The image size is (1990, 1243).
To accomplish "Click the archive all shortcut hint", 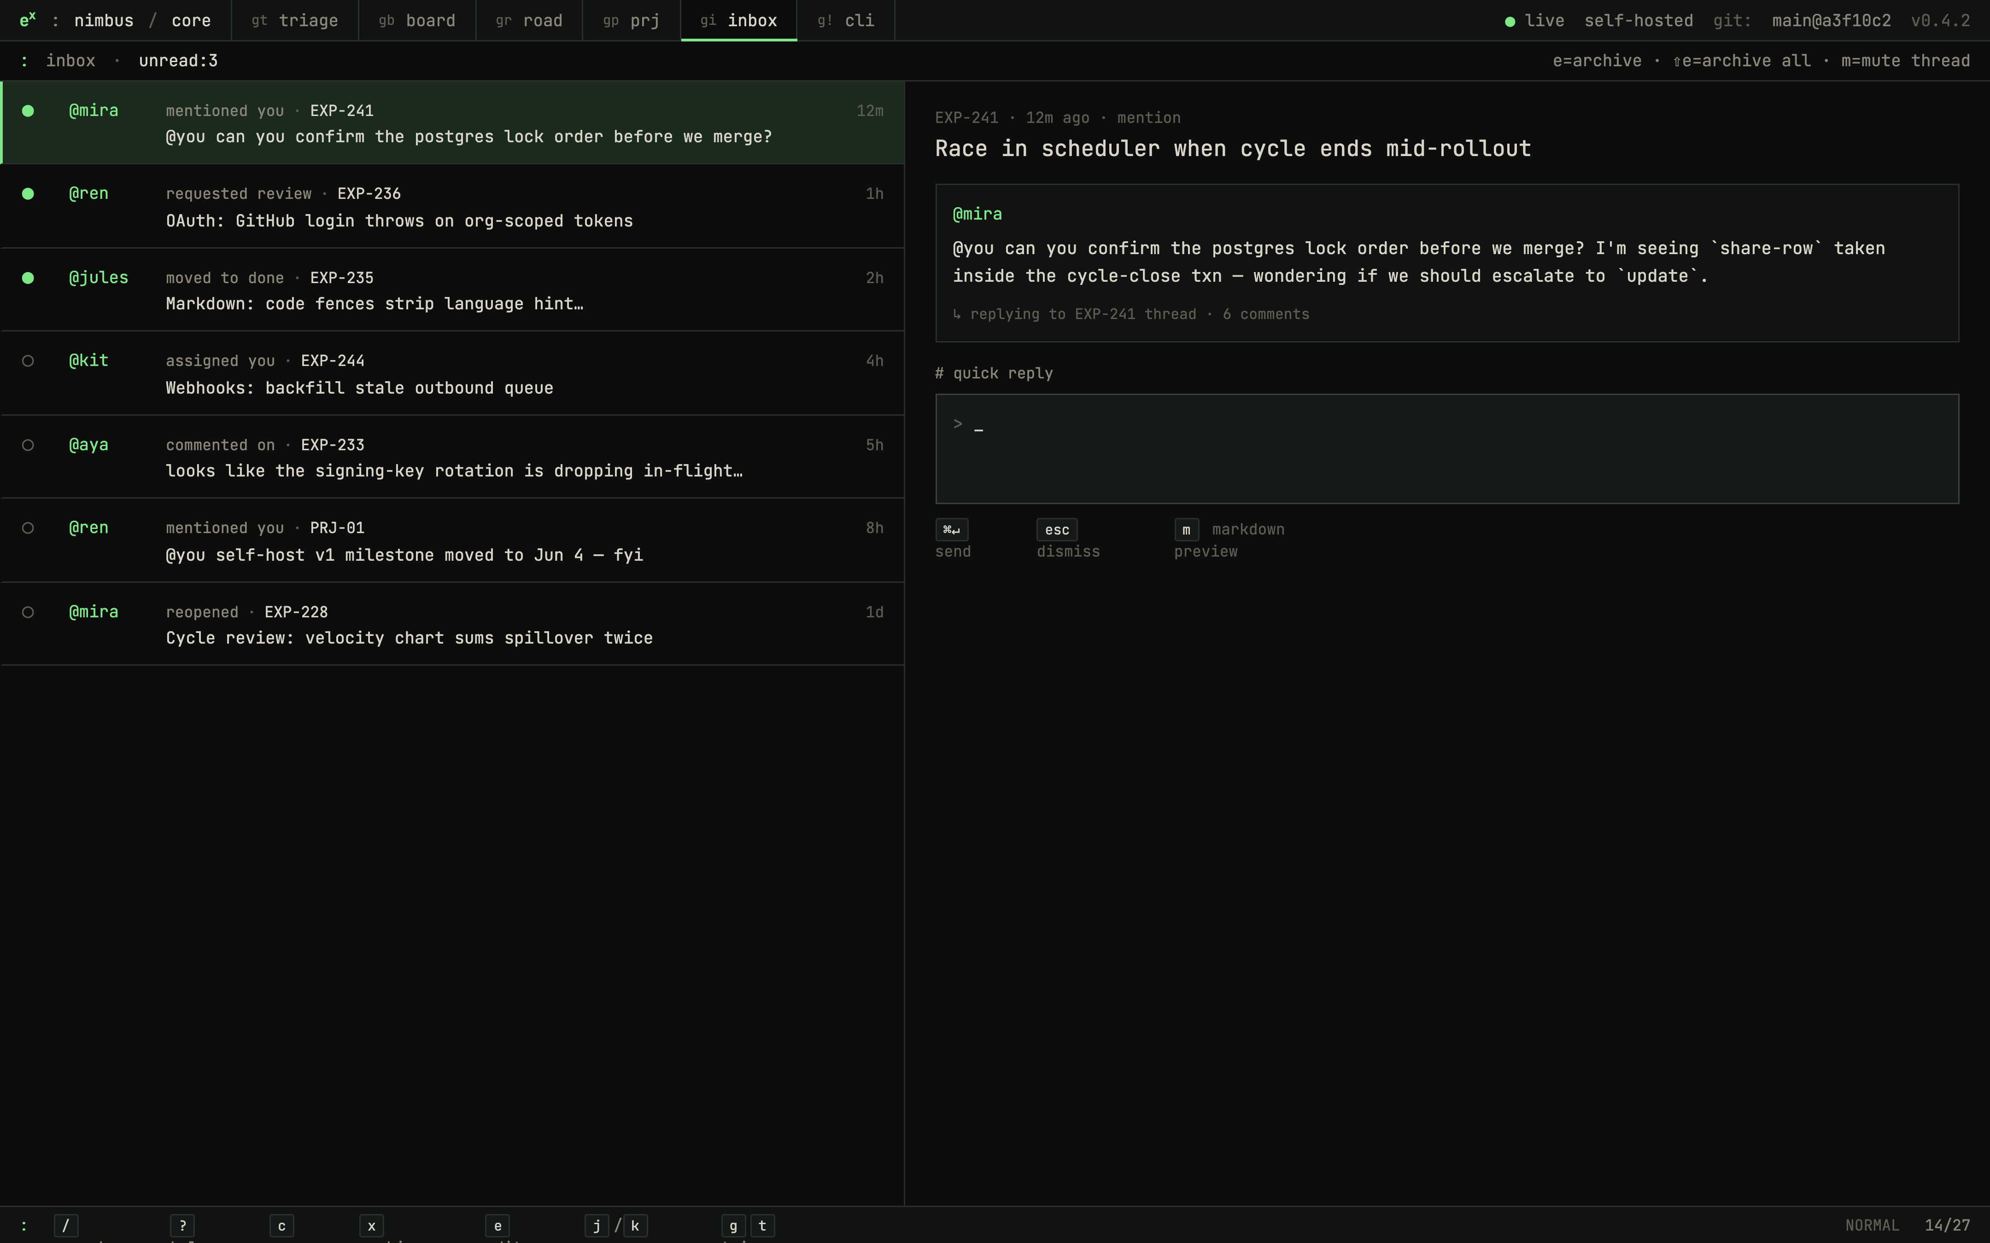I will (x=1742, y=61).
